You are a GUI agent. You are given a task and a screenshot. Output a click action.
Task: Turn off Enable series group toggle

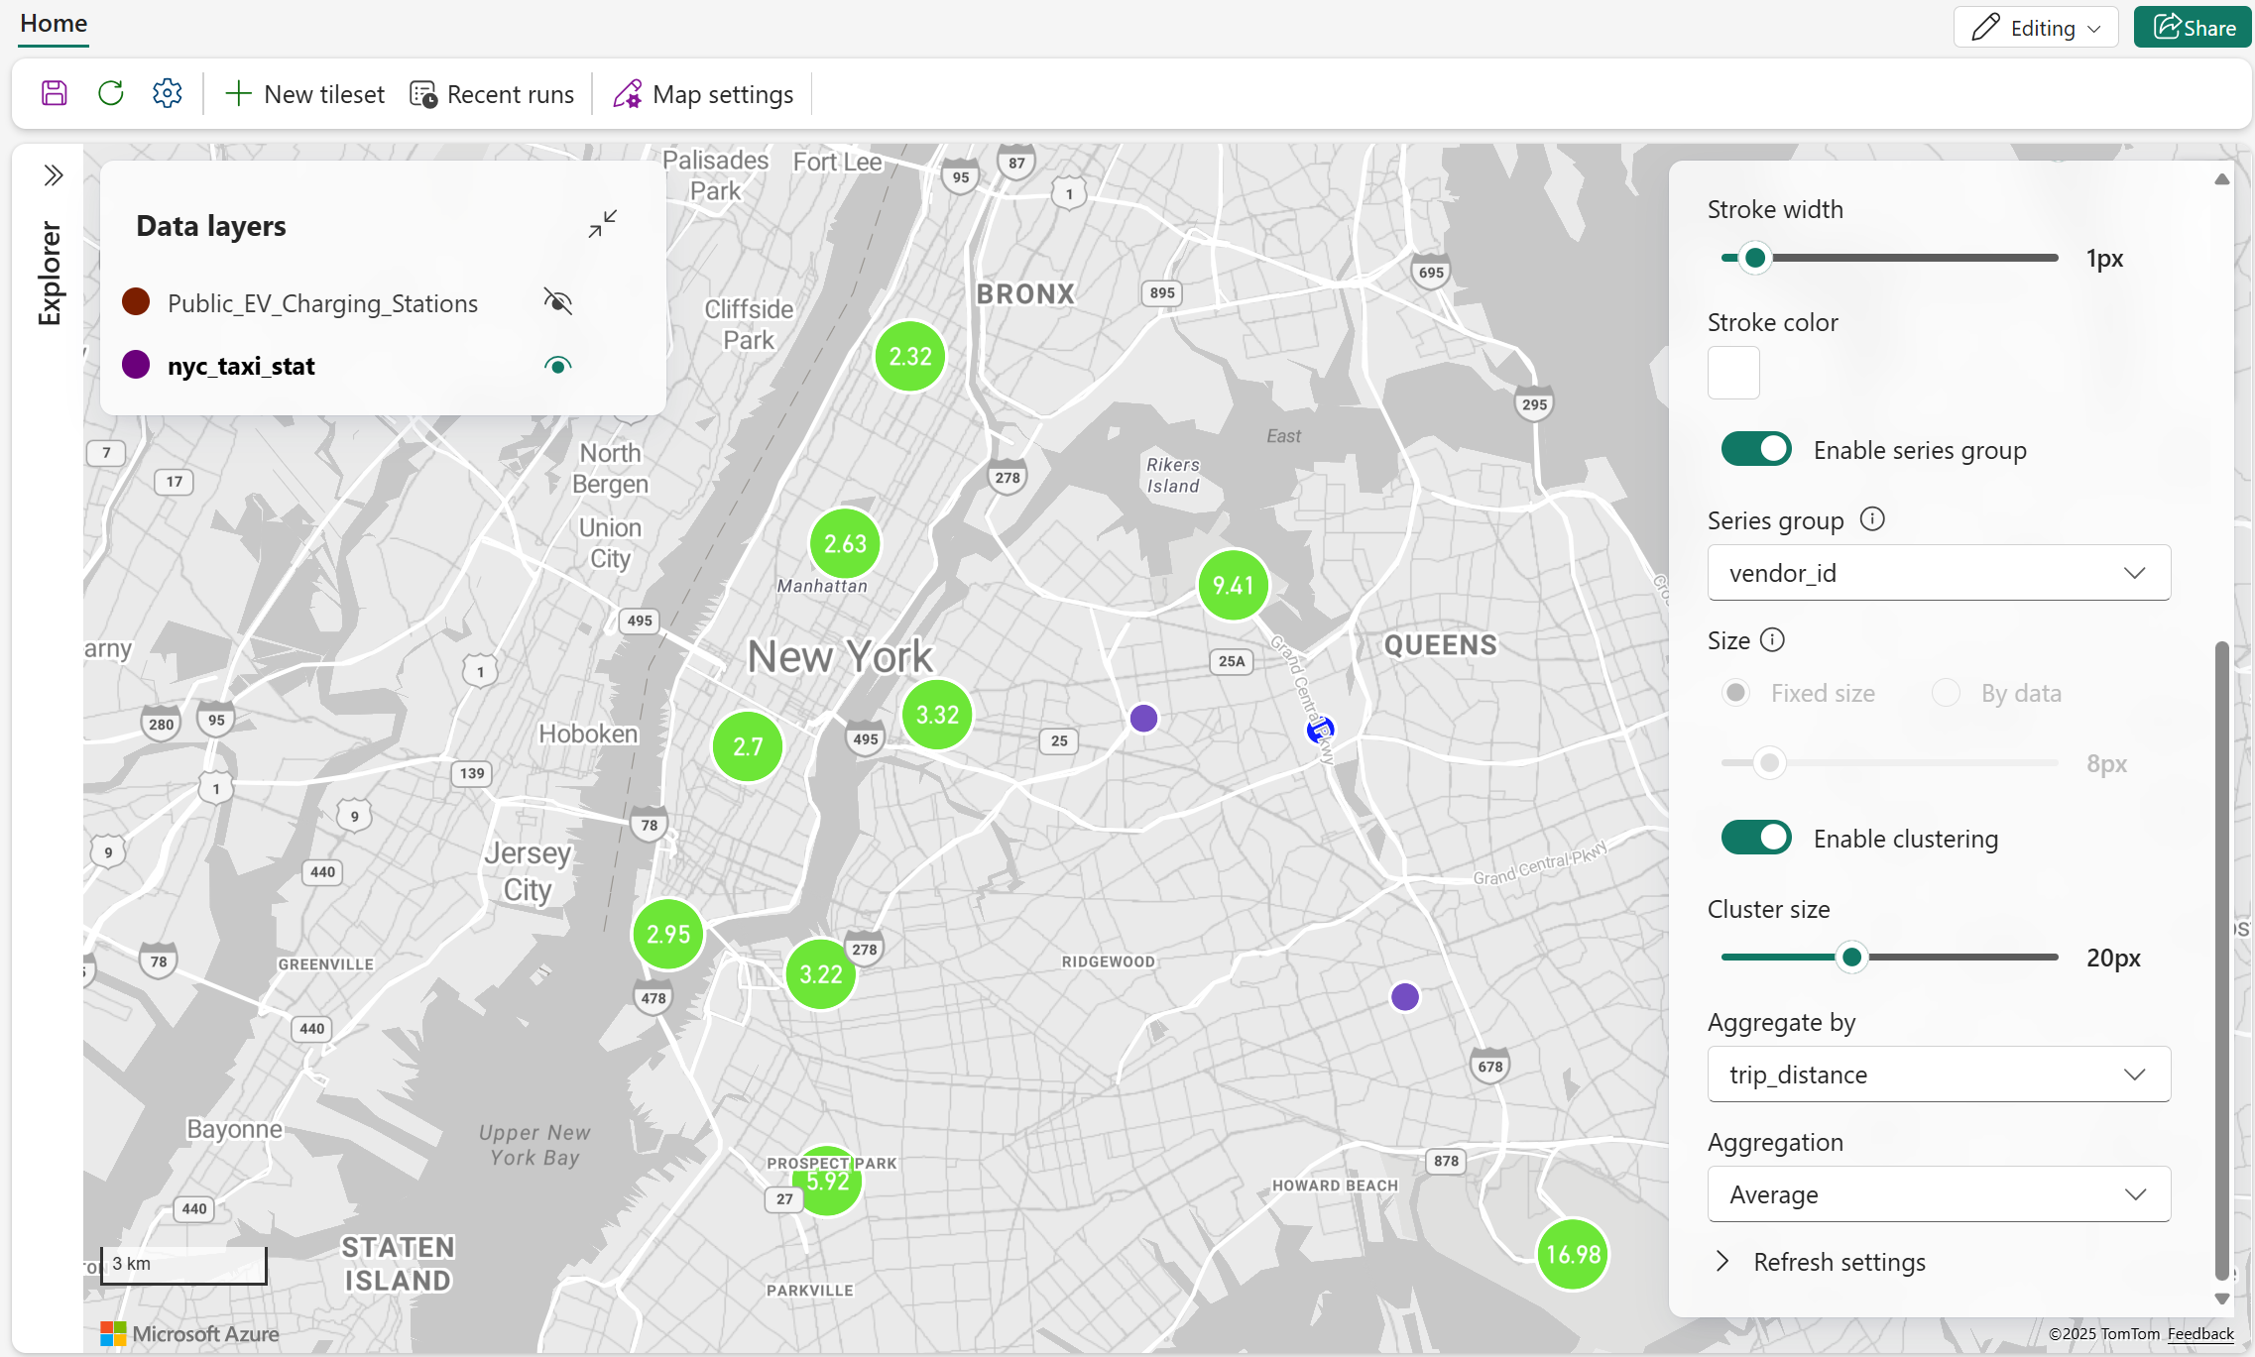click(1756, 449)
